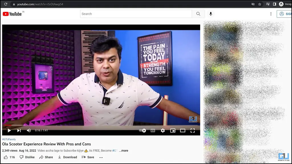This screenshot has height=164, width=292.
Task: Toggle the autoplay switch
Action: [143, 131]
